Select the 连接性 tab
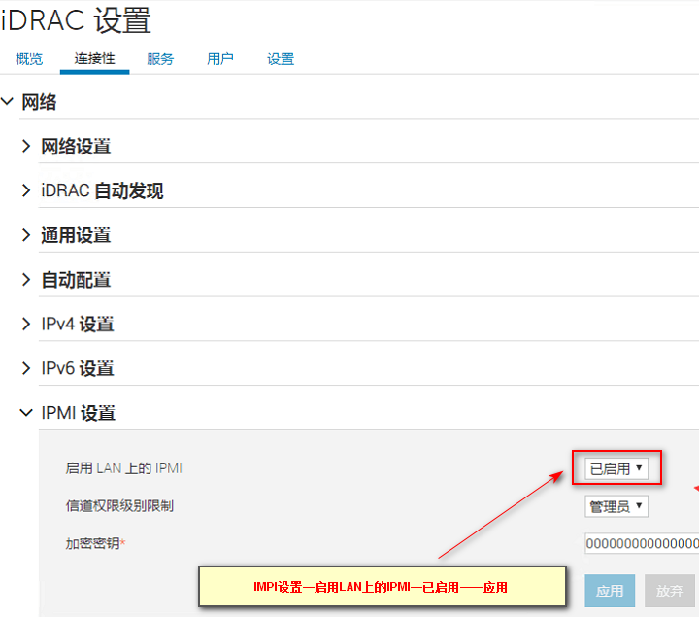The width and height of the screenshot is (699, 617). pyautogui.click(x=94, y=59)
